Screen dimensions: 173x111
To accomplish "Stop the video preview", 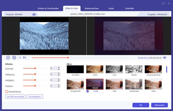I will pyautogui.click(x=14, y=58).
